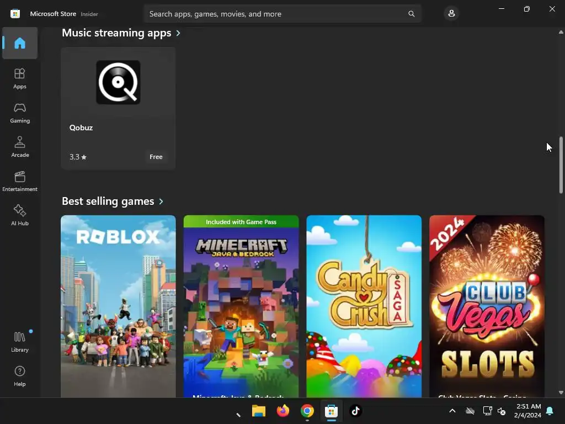Click the search magnifier icon
The height and width of the screenshot is (424, 565).
pyautogui.click(x=411, y=14)
